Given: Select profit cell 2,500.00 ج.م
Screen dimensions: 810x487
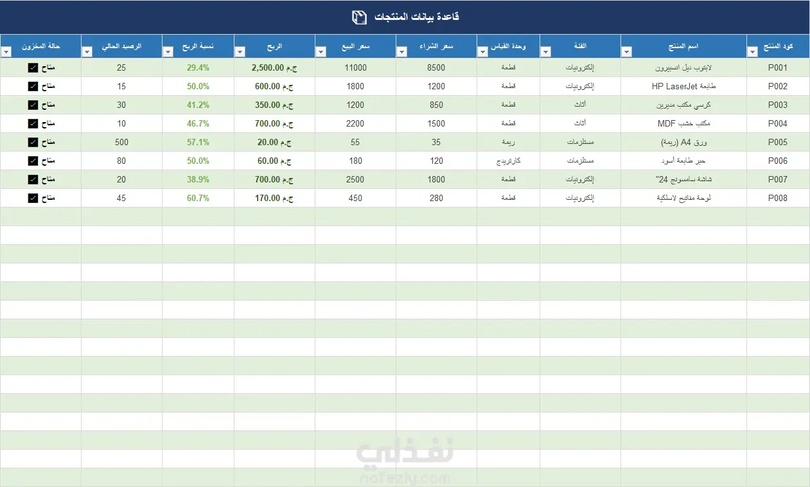Looking at the screenshot, I should coord(274,67).
